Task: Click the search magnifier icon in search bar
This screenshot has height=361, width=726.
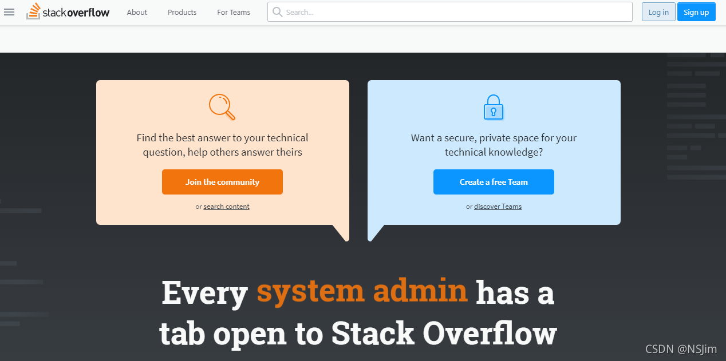Action: [278, 12]
